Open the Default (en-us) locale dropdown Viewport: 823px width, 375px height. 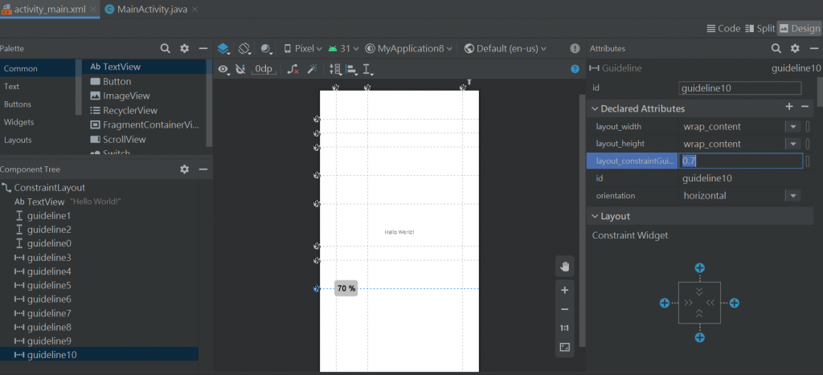506,49
